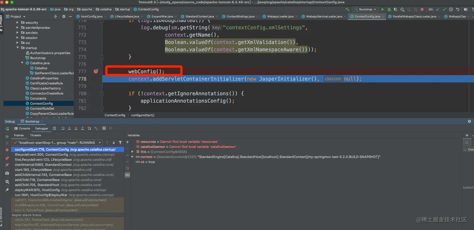Expand the session folder
Image resolution: width=474 pixels, height=230 pixels.
pos(18,38)
